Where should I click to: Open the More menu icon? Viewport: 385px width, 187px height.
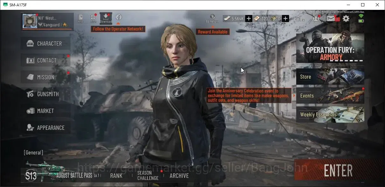[x=93, y=18]
